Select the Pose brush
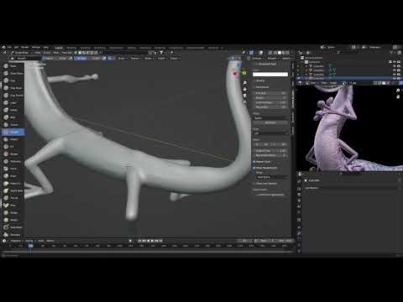The height and width of the screenshot is (302, 403). [13, 206]
